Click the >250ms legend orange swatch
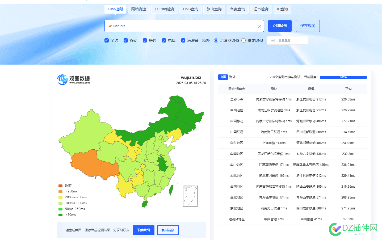The width and height of the screenshot is (382, 240). [x=60, y=191]
